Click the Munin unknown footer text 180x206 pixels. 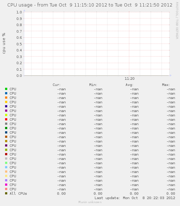[90, 202]
